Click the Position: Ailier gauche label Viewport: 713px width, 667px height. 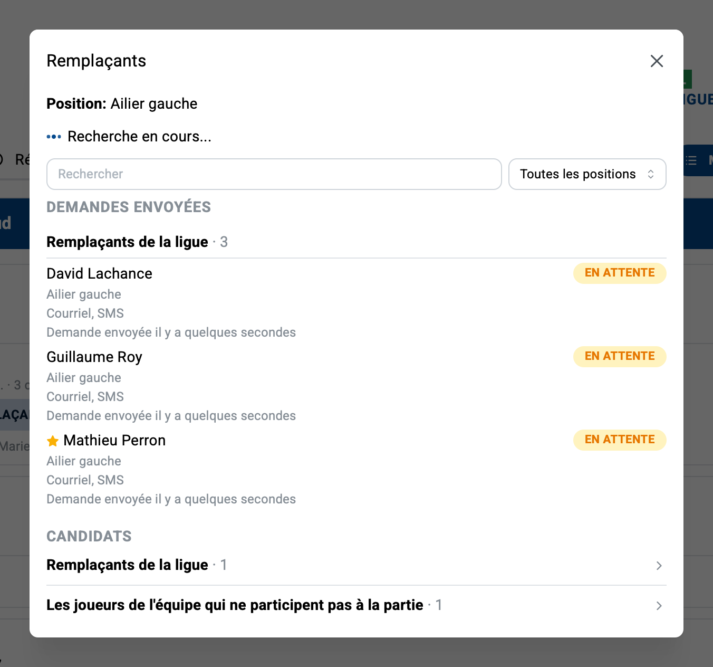tap(122, 104)
